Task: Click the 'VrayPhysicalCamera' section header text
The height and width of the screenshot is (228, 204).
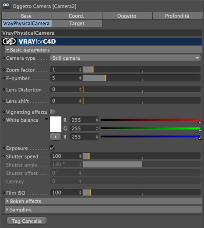Action: [x=28, y=33]
